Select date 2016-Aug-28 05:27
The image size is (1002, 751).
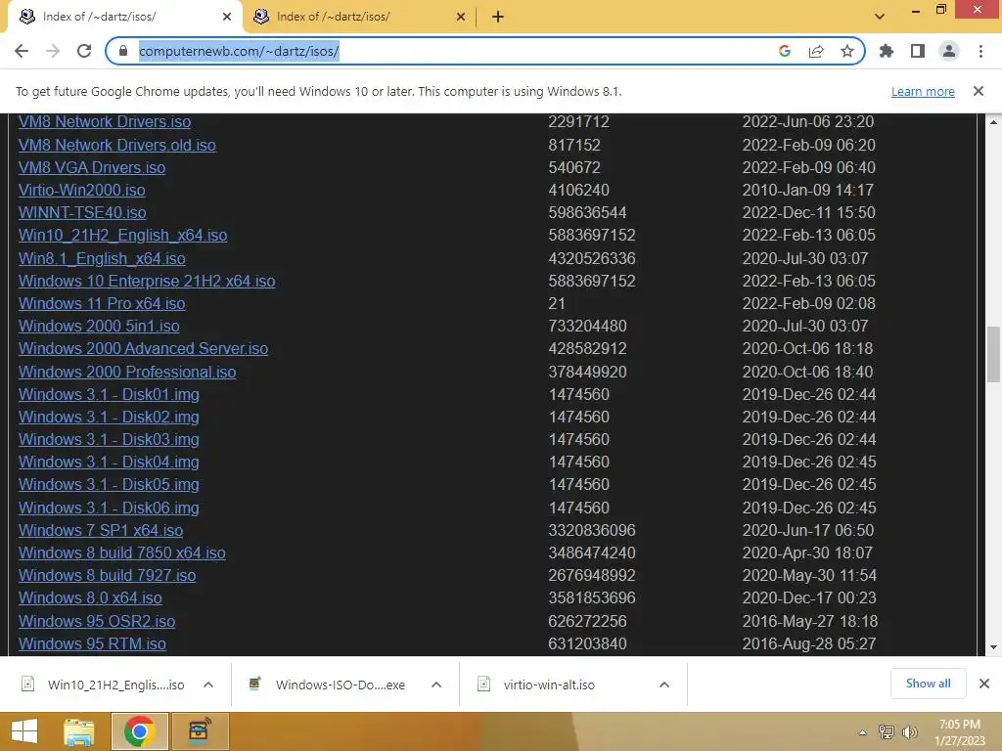[808, 643]
